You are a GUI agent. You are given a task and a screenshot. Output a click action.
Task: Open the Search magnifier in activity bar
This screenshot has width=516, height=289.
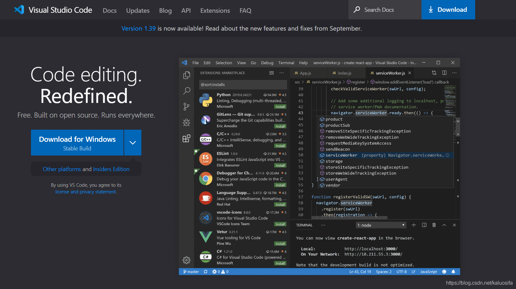(x=187, y=91)
